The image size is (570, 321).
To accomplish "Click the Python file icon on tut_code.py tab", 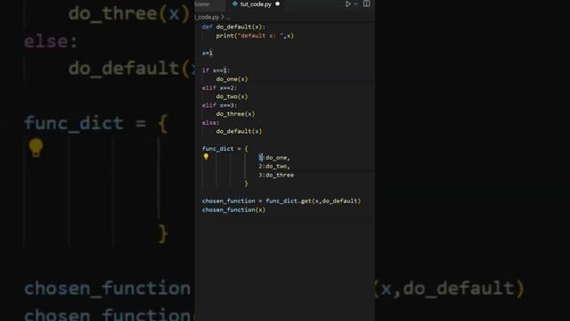I will 235,4.
